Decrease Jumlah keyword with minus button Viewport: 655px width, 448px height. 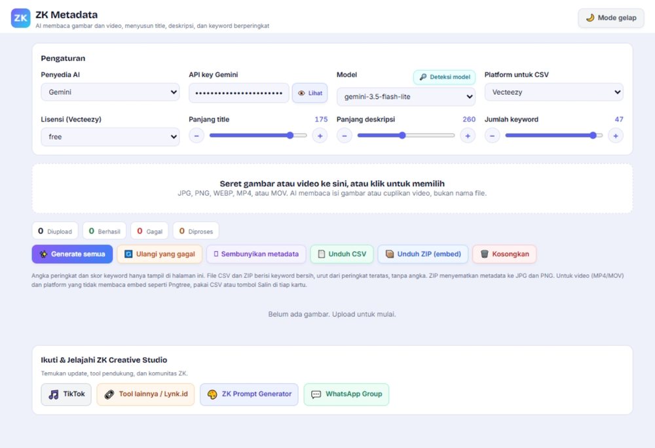pos(492,136)
